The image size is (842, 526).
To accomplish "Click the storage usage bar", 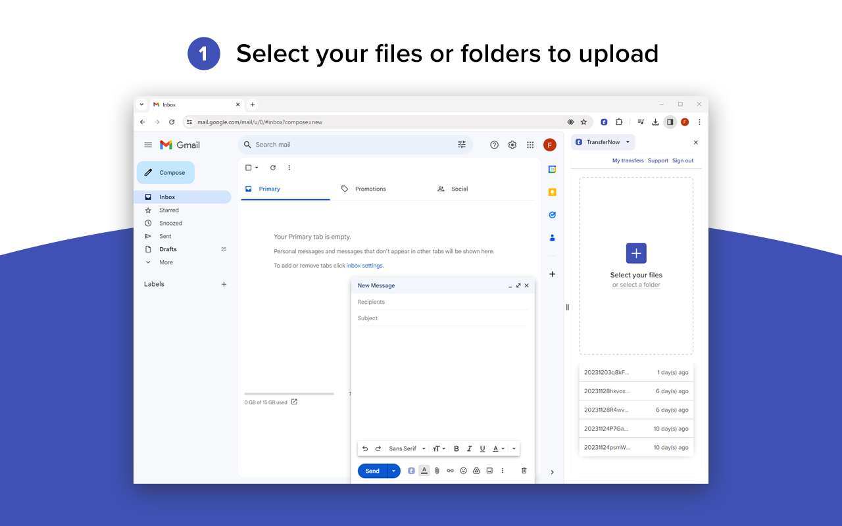I will [288, 393].
